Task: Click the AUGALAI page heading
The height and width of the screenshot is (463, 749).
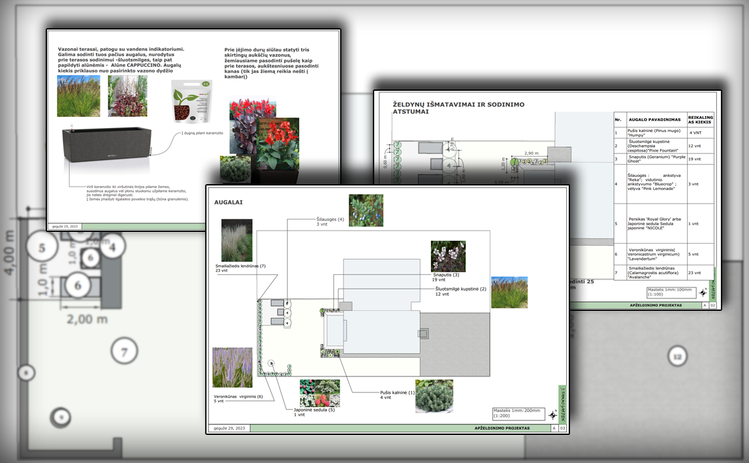Action: [229, 202]
